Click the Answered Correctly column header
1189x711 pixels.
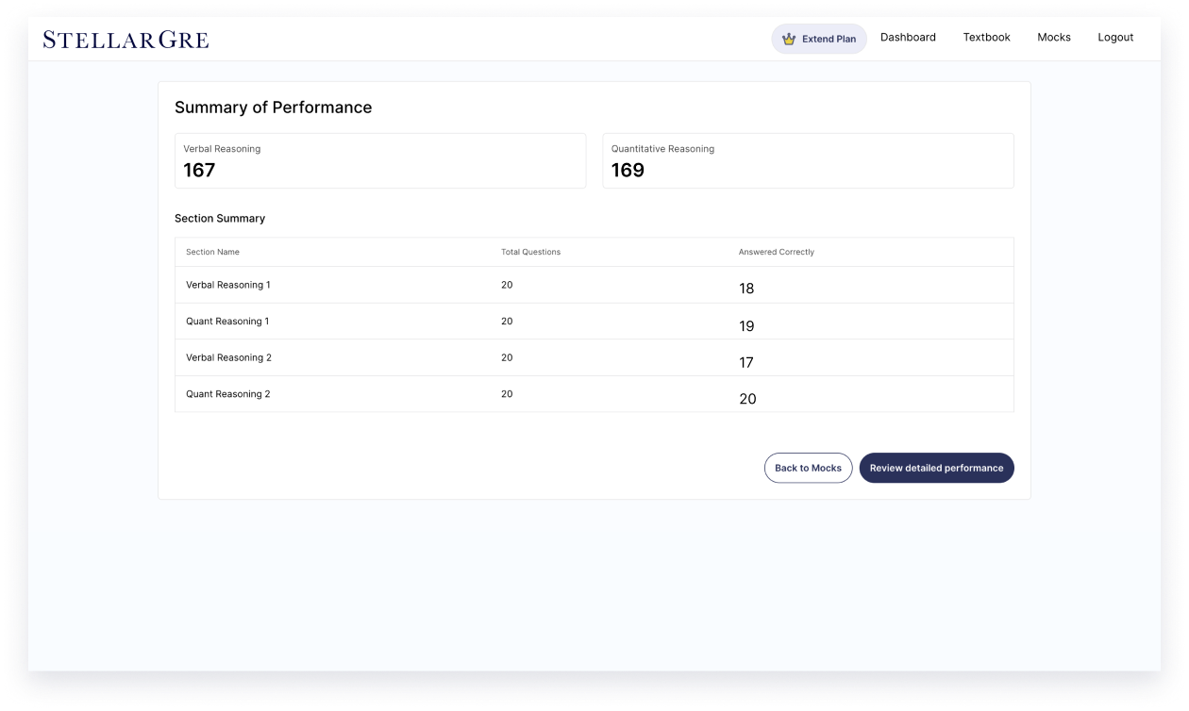[x=776, y=253]
